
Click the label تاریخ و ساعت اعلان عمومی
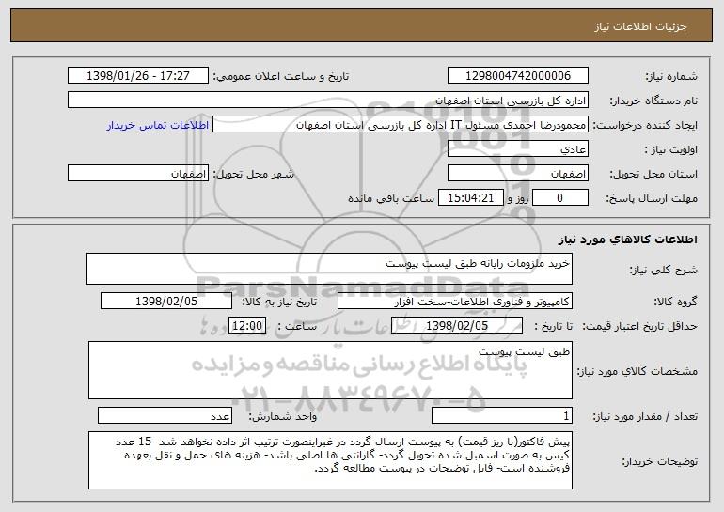[x=281, y=76]
